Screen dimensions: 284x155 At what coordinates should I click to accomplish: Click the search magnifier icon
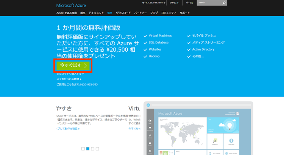coord(224,3)
